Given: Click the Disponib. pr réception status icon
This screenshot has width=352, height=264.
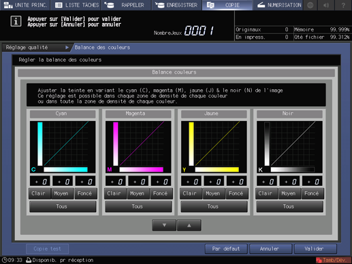Looking at the screenshot, I should [x=29, y=260].
